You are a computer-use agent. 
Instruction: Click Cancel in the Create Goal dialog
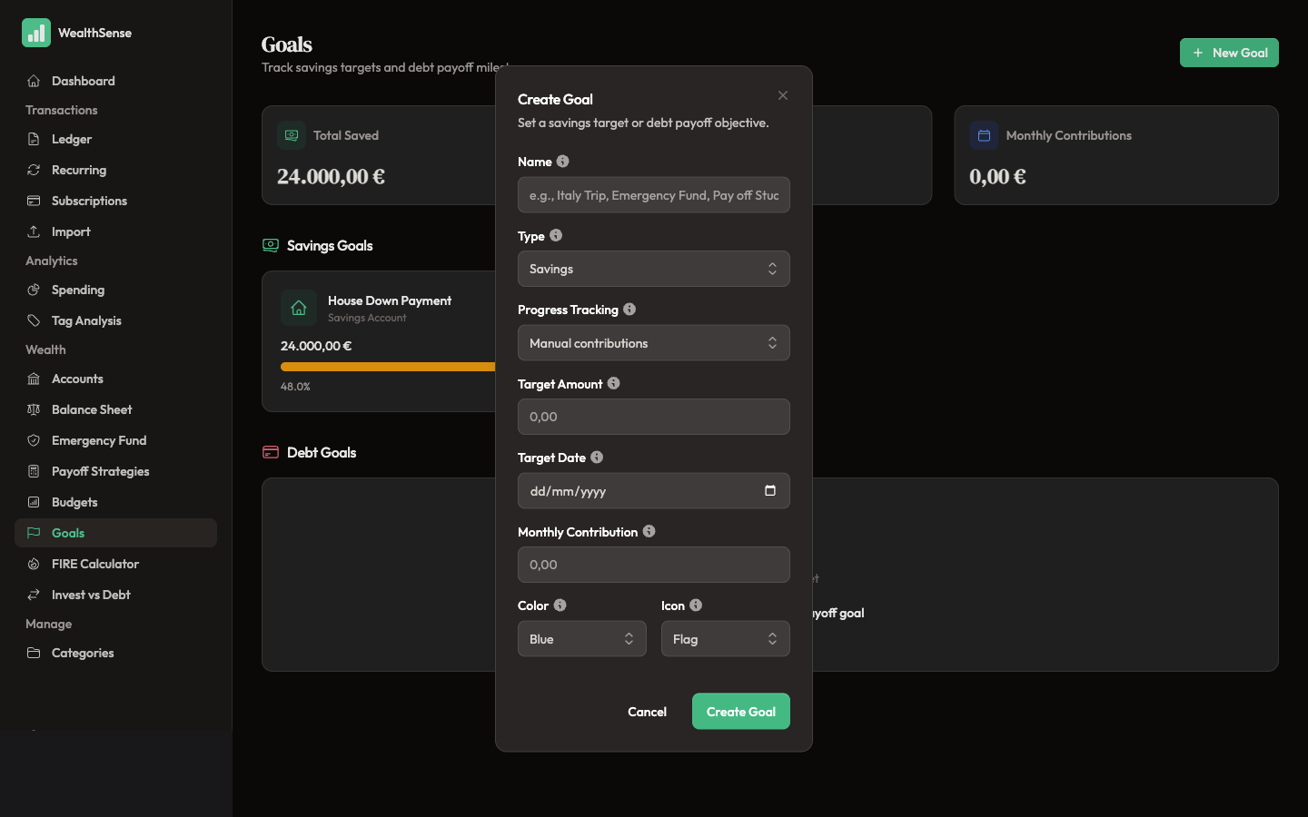647,712
